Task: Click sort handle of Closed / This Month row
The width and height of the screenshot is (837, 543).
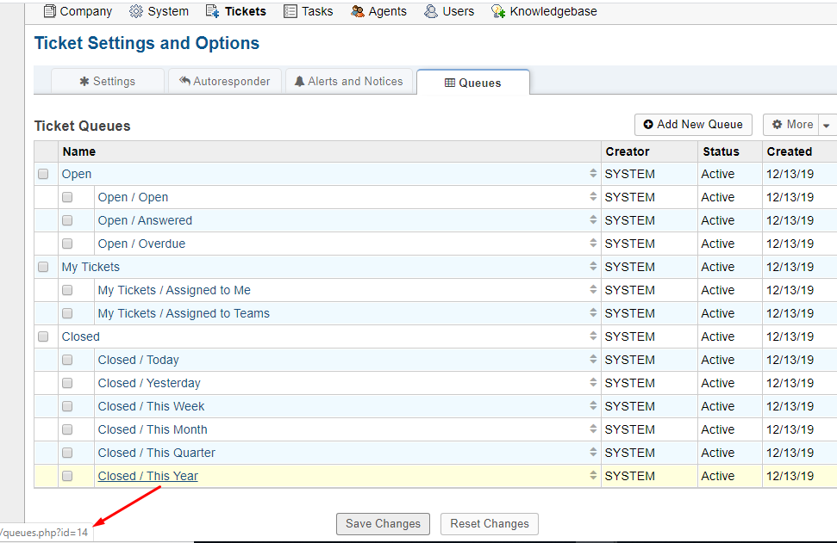Action: click(x=593, y=429)
